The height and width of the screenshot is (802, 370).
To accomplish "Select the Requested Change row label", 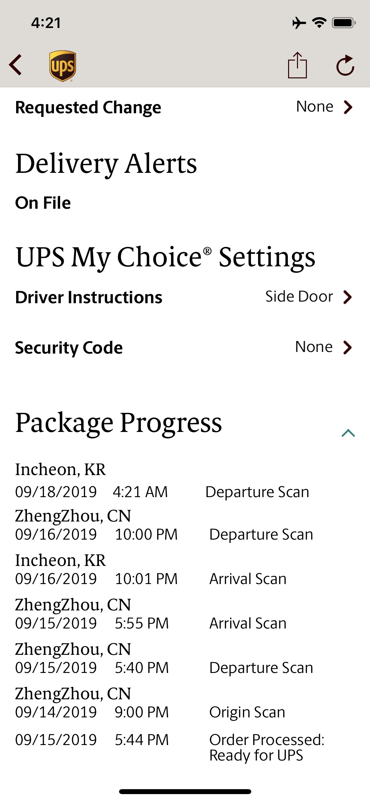I will coord(88,107).
